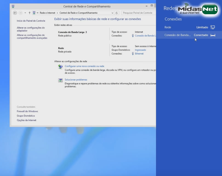This screenshot has width=222, height=176.
Task: Click the Ethernet adapter icon
Action: point(133,54)
